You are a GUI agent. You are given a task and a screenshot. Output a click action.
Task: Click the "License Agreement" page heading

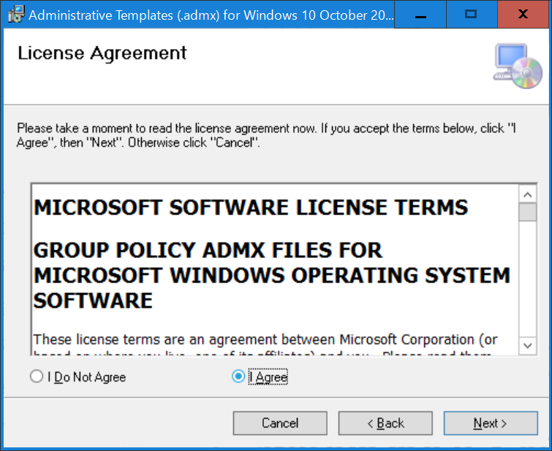click(x=102, y=53)
